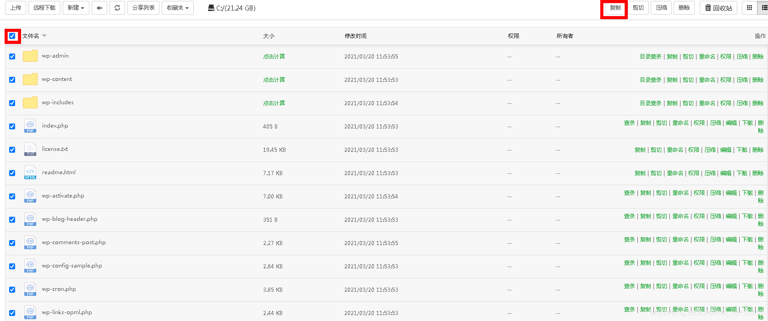Screen dimensions: 768x321
Task: Open the 收藏夹 (Favorites) dropdown
Action: [x=178, y=8]
